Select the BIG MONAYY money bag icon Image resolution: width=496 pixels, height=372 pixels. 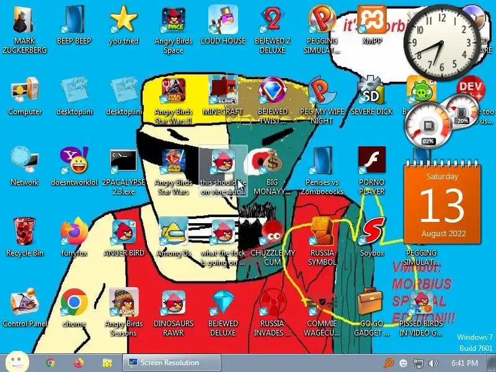(x=272, y=171)
